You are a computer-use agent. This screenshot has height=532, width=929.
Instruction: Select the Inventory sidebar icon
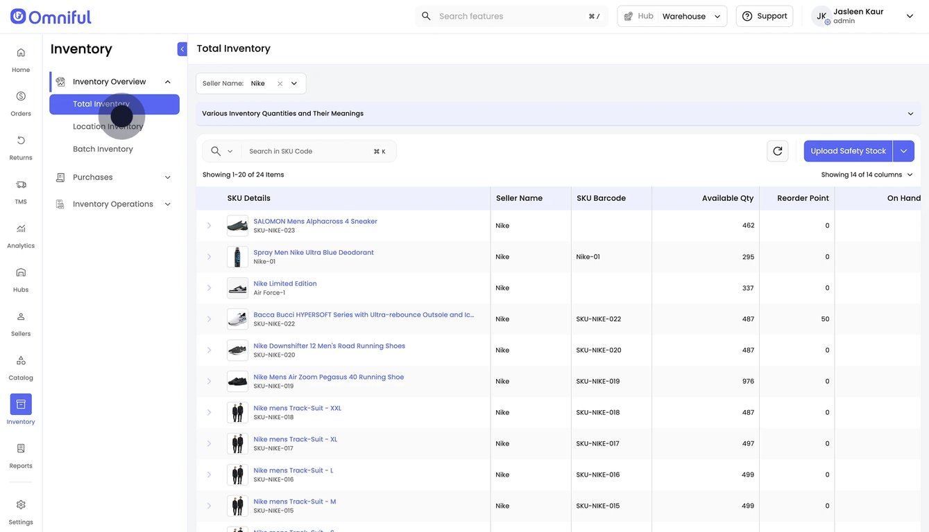[21, 404]
